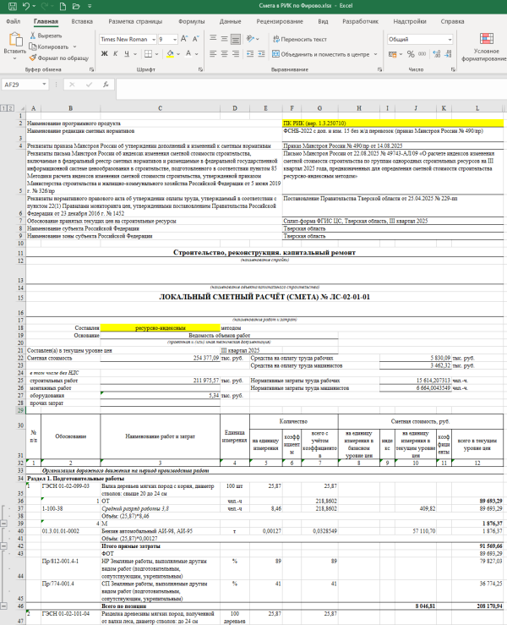Open the Файл menu
The width and height of the screenshot is (507, 625).
tap(12, 19)
